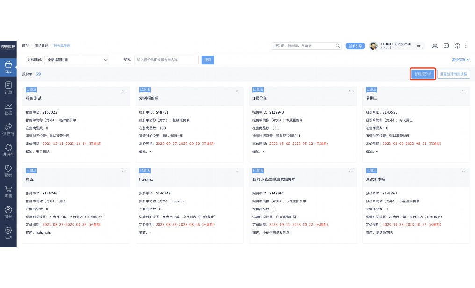The image size is (475, 288).
Task: Click the 报价单管理 breadcrumb
Action: [x=62, y=46]
